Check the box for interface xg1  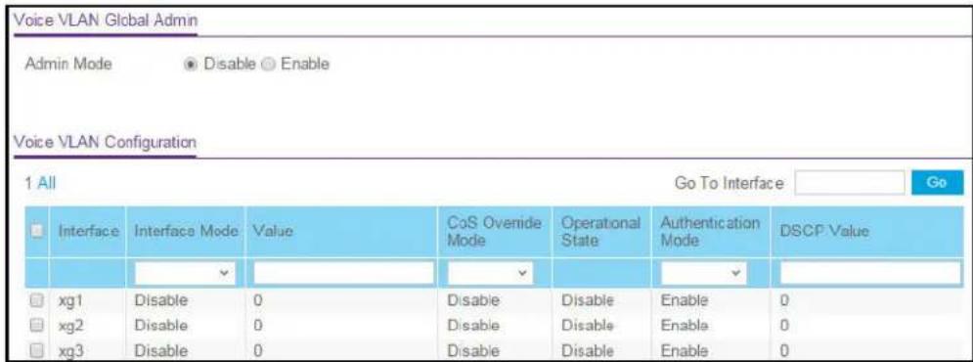[37, 301]
